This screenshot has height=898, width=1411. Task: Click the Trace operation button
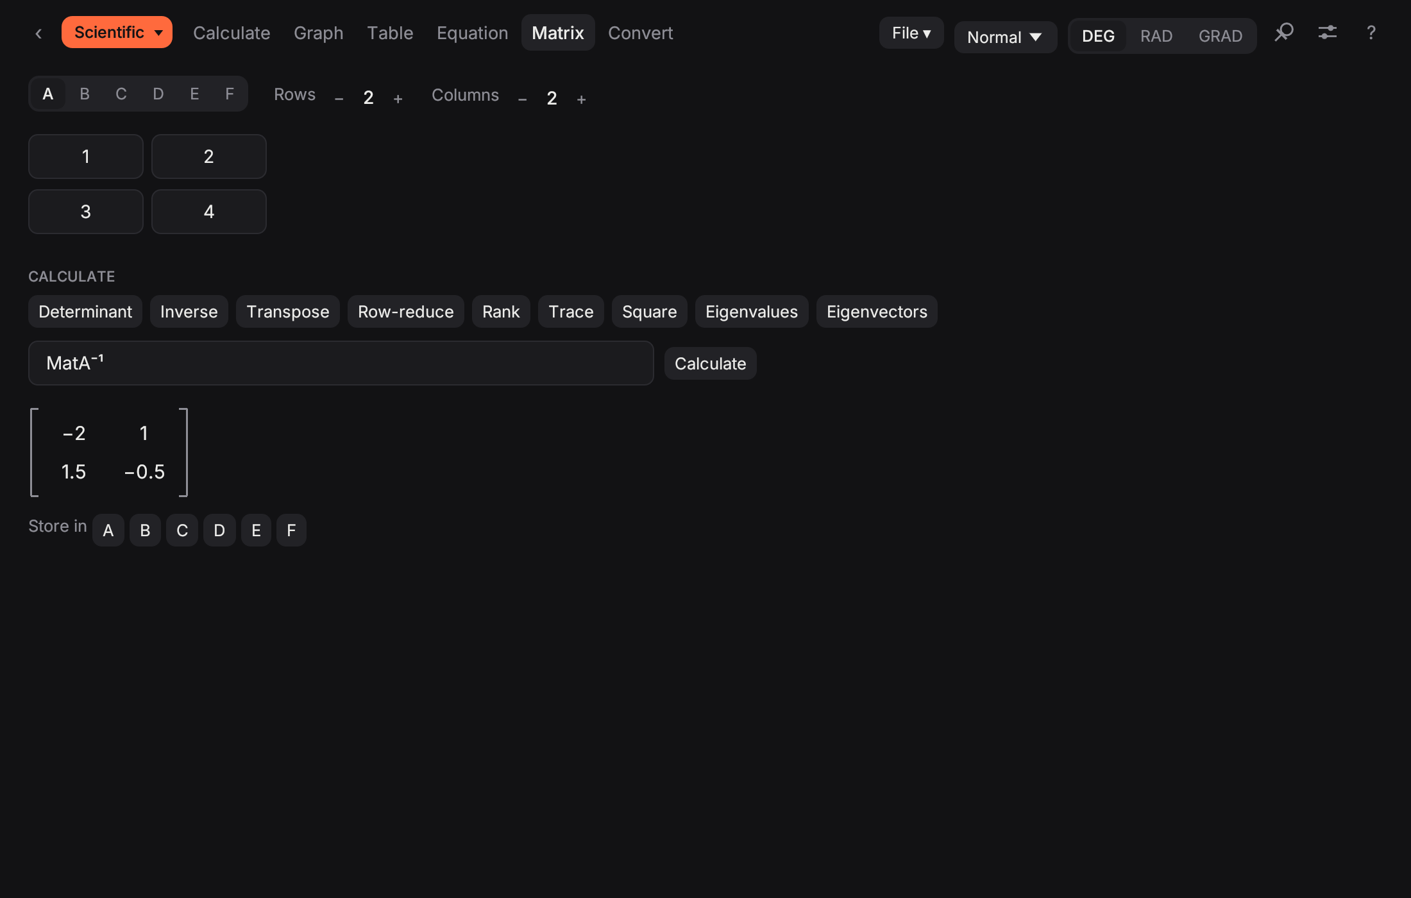point(571,312)
